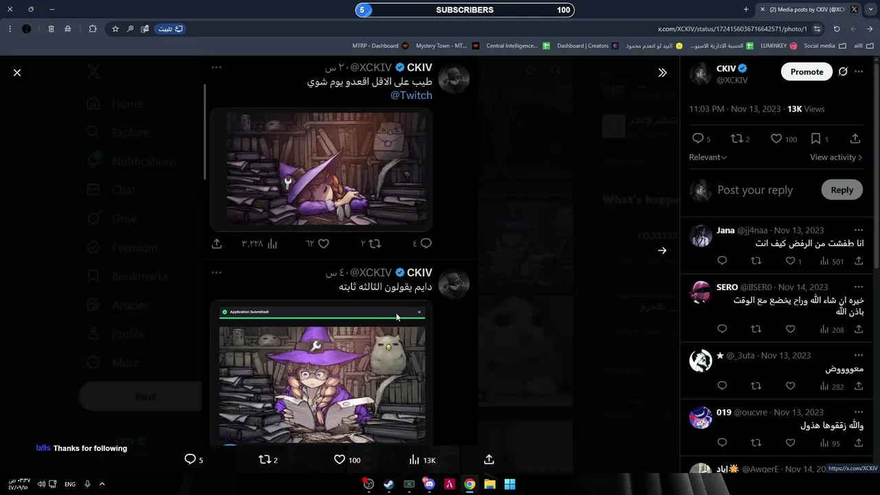Reload the page with the refresh icon
Viewport: 880px width, 495px height.
pos(837,29)
